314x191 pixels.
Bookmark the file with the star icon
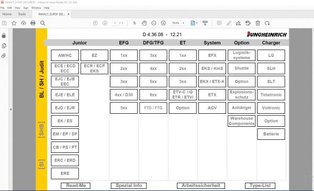point(14,23)
